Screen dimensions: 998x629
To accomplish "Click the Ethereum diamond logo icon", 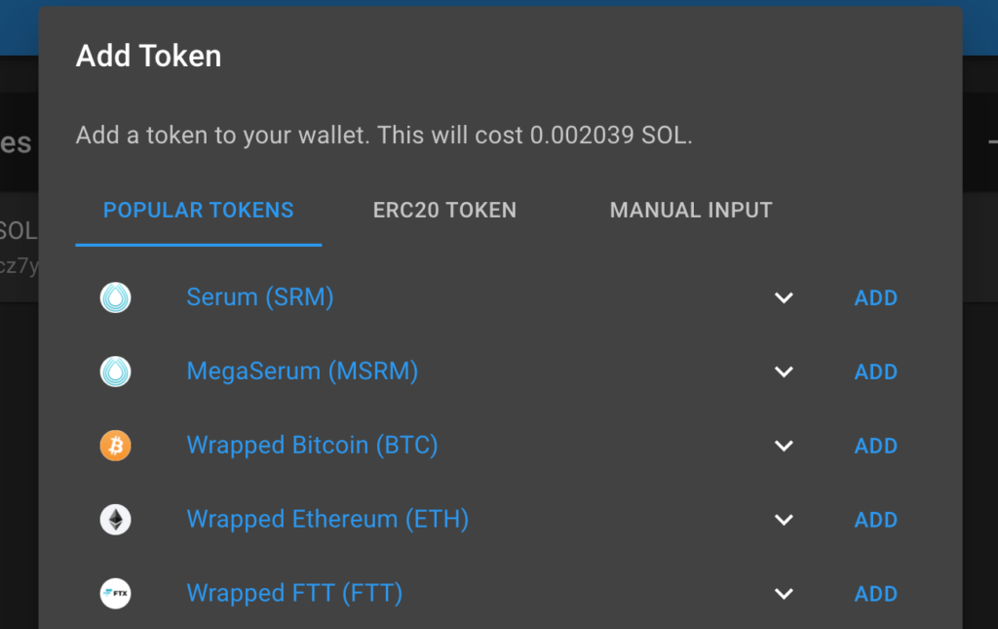I will point(115,520).
